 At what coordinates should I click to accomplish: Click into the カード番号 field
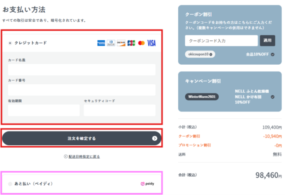81,90
